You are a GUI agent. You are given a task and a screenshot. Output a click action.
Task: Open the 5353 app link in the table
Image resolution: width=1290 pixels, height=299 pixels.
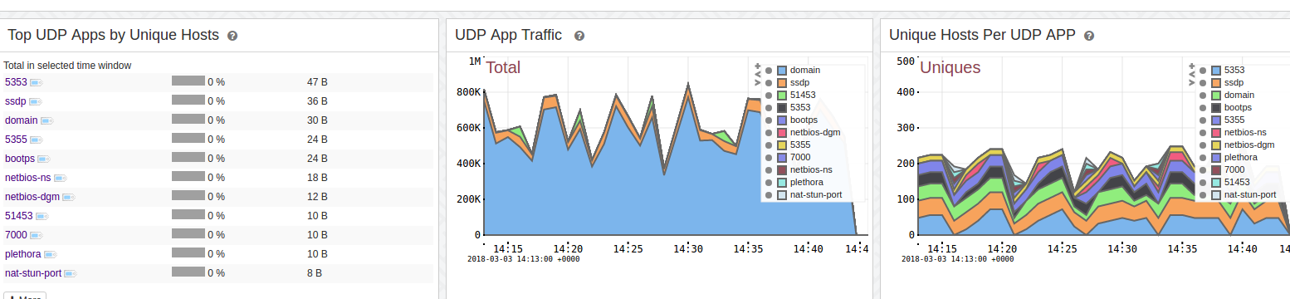coord(17,82)
